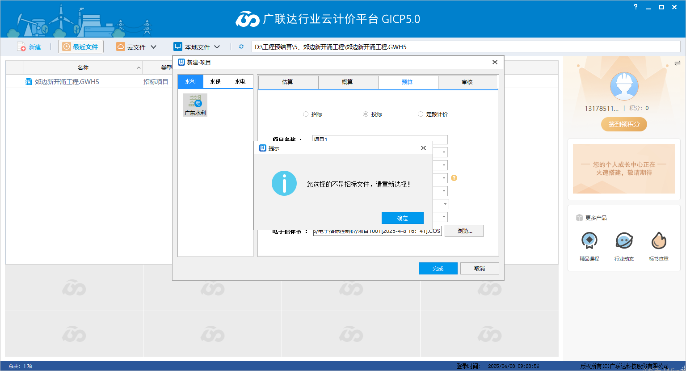The height and width of the screenshot is (371, 686).
Task: Click the 取消 button
Action: point(480,268)
